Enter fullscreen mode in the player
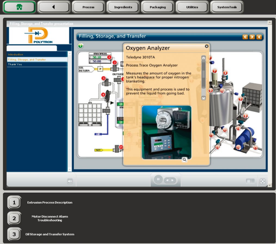Screen dimensions: 276x244 (262, 181)
